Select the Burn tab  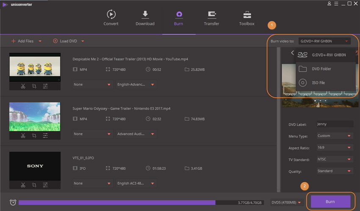(x=179, y=18)
